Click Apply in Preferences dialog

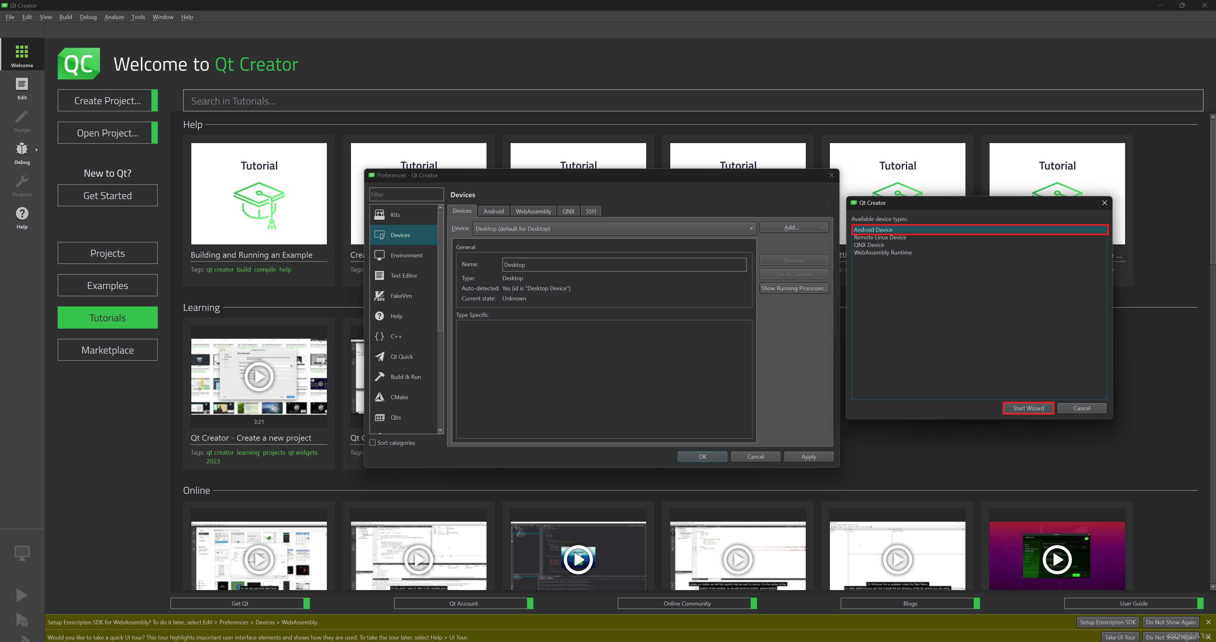coord(808,456)
